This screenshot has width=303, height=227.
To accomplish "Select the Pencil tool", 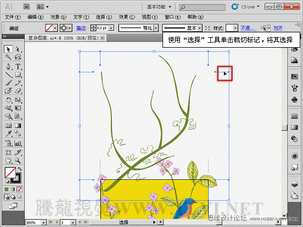I will click(18, 83).
